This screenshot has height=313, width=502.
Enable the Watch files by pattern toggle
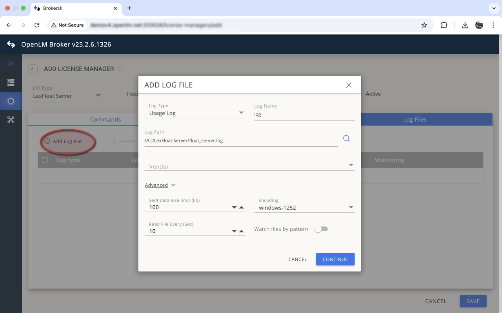(x=321, y=229)
